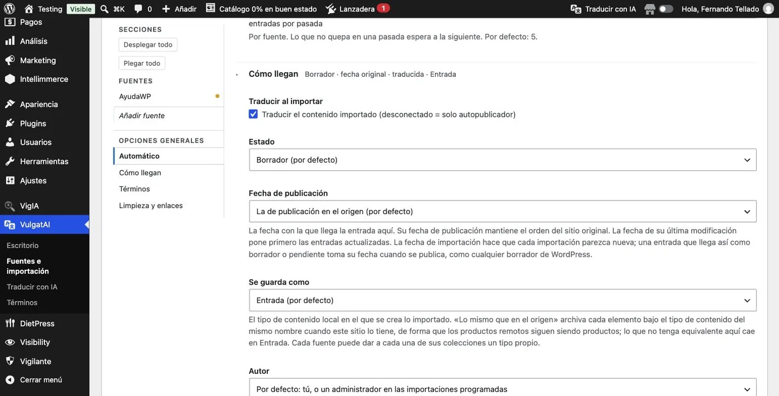Screen dimensions: 779x396
Task: Click the plus icon next to Añadir
Action: point(166,9)
